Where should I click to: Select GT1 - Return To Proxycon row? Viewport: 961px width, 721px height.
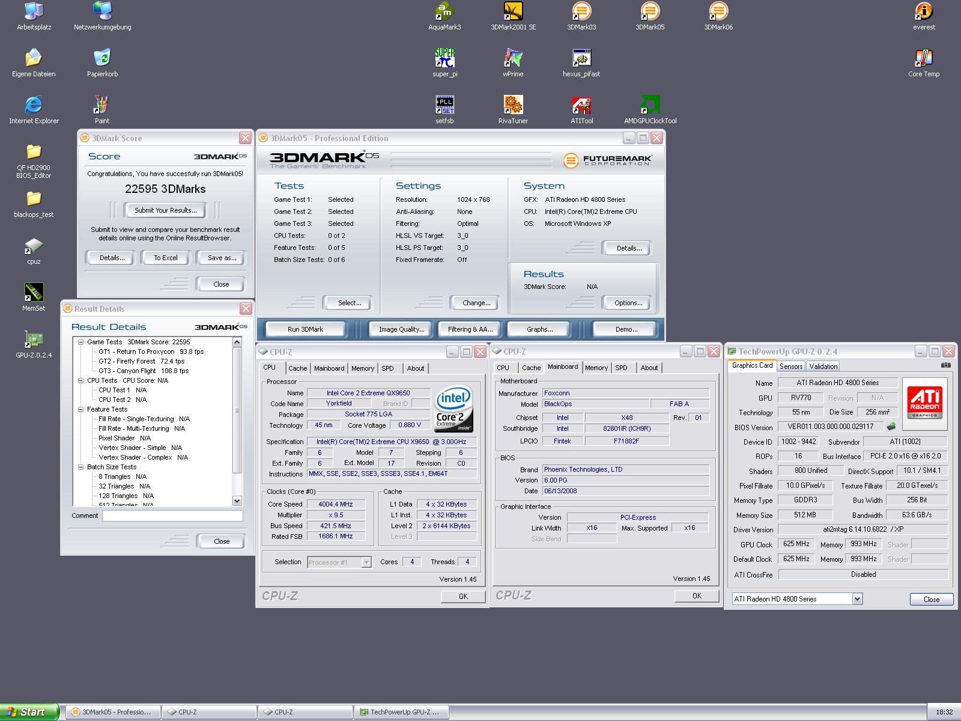pyautogui.click(x=151, y=351)
